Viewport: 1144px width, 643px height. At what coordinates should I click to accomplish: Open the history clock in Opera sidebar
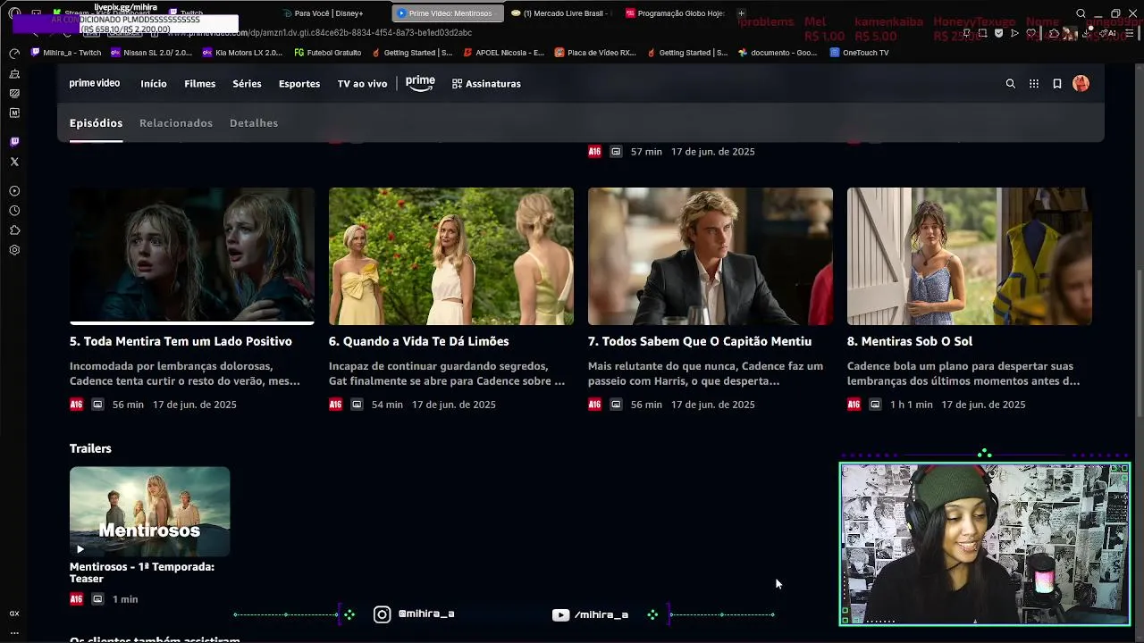pos(14,211)
